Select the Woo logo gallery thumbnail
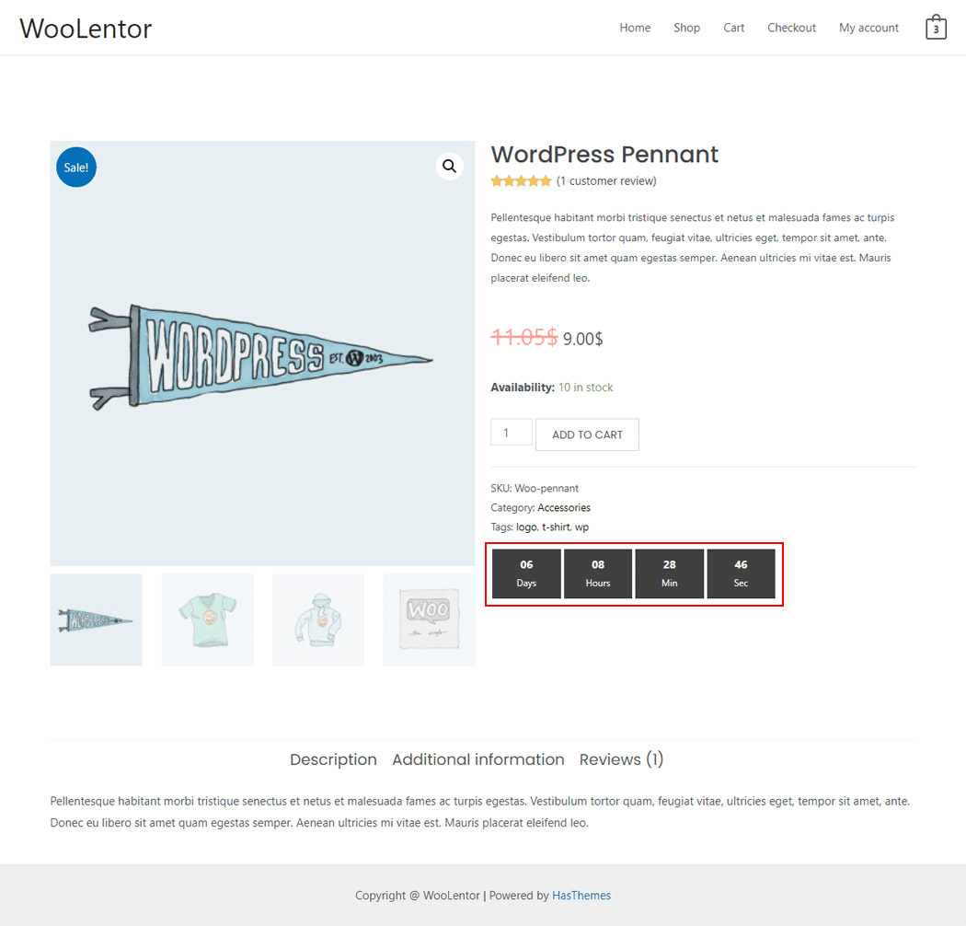The width and height of the screenshot is (966, 926). [x=429, y=619]
